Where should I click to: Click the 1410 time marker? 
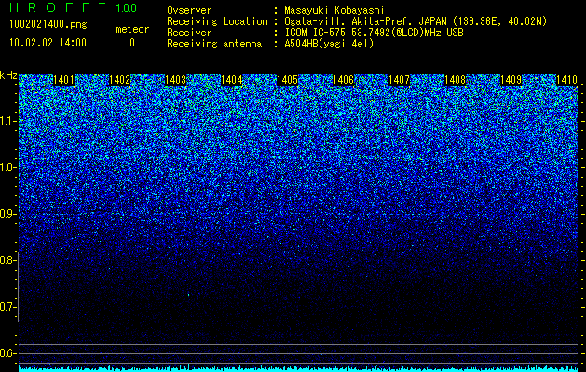567,80
